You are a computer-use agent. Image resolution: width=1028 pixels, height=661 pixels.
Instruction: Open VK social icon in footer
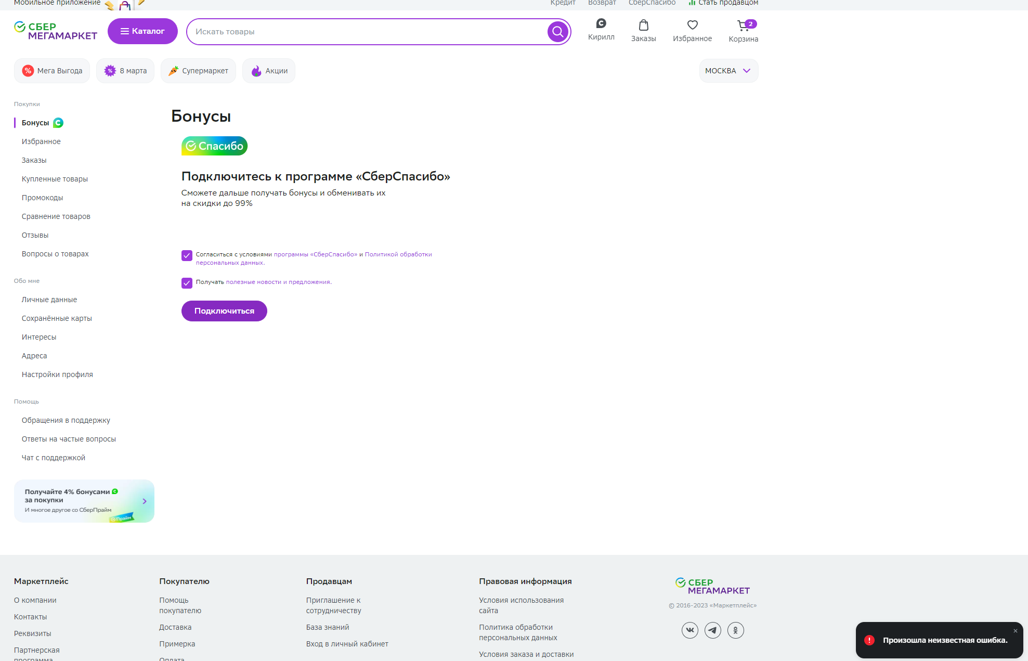pos(690,630)
